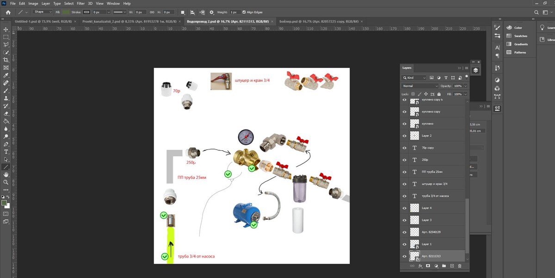
Task: Select the Zoom tool
Action: (x=6, y=182)
